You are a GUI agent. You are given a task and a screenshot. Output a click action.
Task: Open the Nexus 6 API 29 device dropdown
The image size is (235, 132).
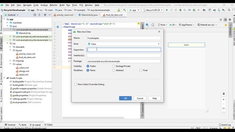pos(153,10)
